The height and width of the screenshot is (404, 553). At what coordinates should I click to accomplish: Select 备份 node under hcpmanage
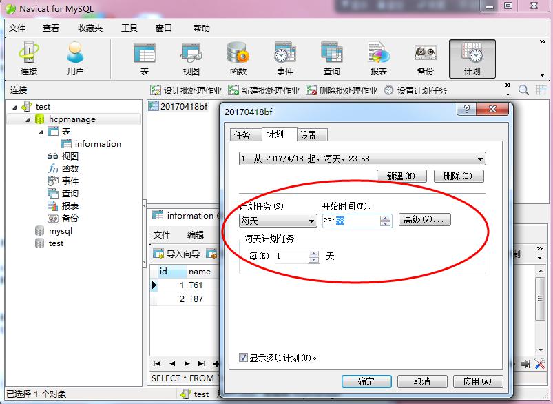click(63, 219)
